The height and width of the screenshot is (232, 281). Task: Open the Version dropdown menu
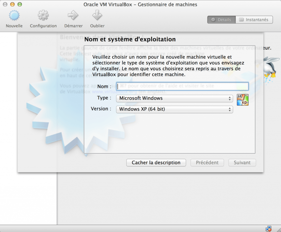pyautogui.click(x=174, y=109)
